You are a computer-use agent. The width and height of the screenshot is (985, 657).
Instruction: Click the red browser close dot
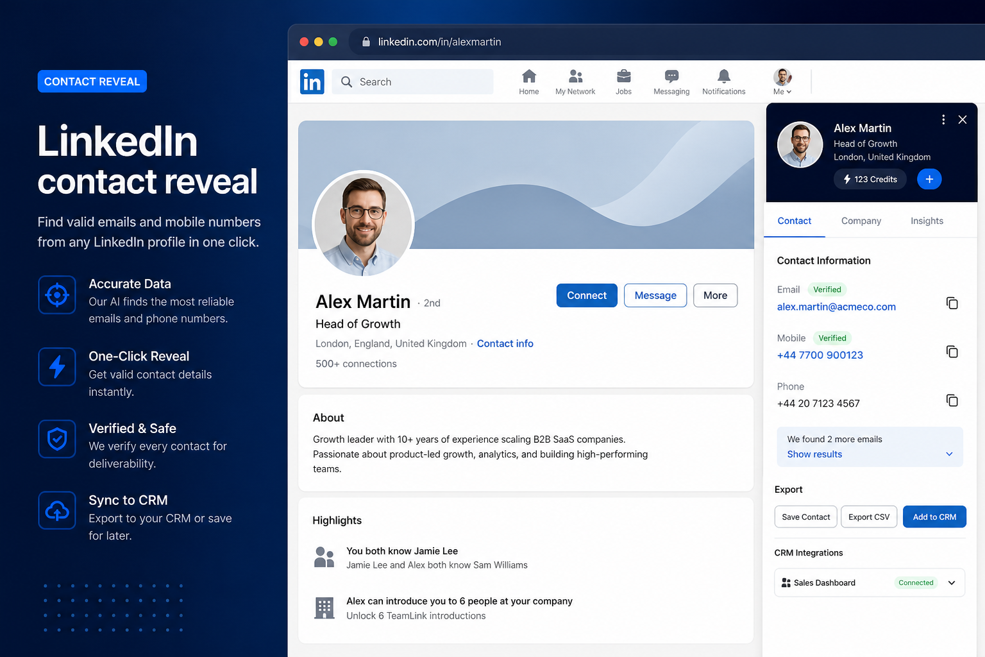click(x=304, y=42)
